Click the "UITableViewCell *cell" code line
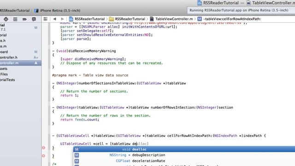The image size is (295, 166). (105, 144)
